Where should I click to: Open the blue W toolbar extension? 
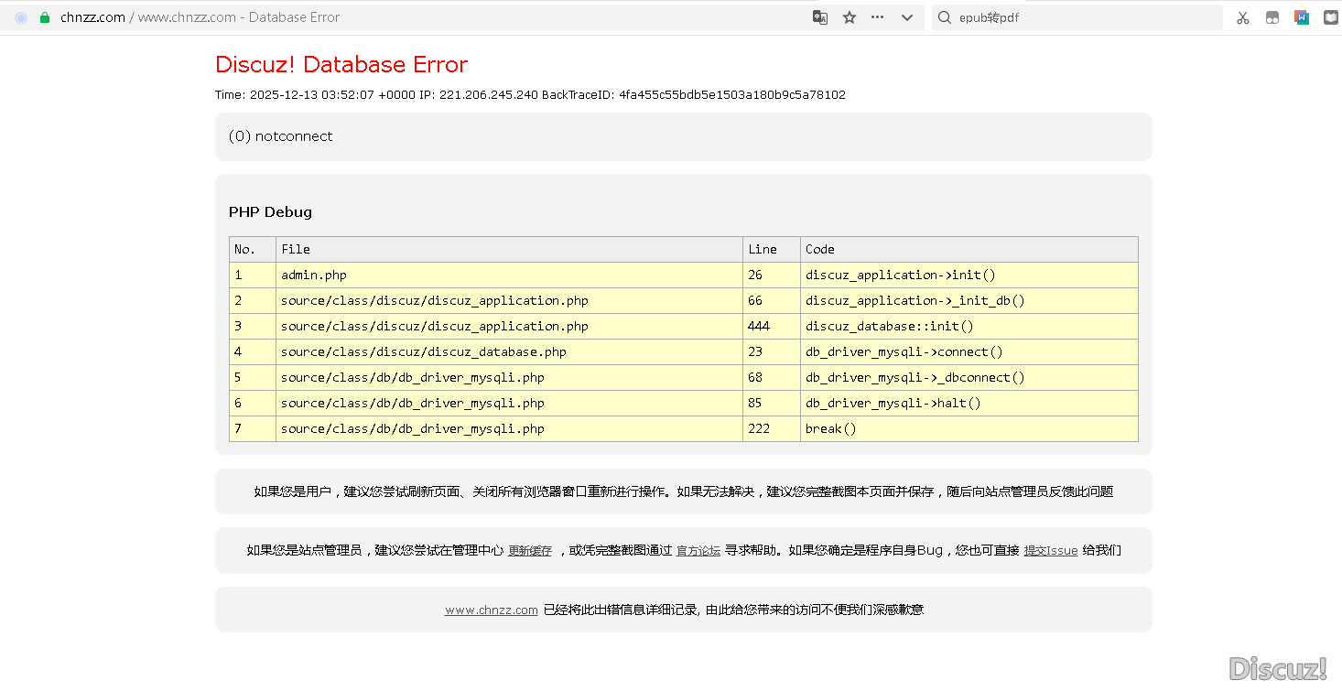pos(1301,17)
